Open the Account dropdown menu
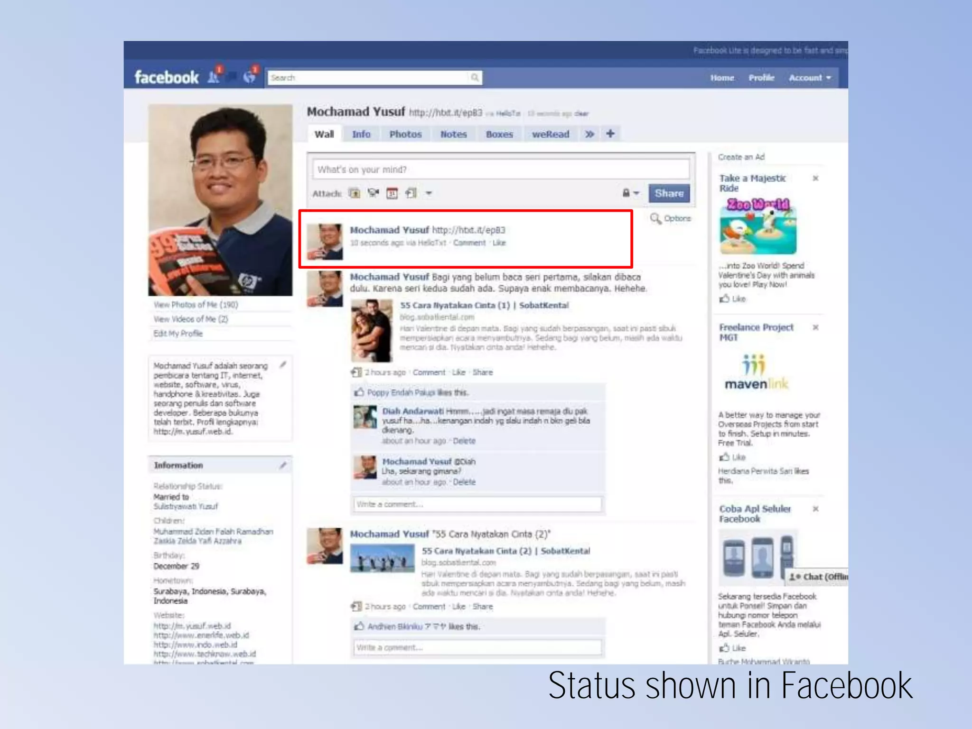Screen dimensions: 972x729 (810, 78)
